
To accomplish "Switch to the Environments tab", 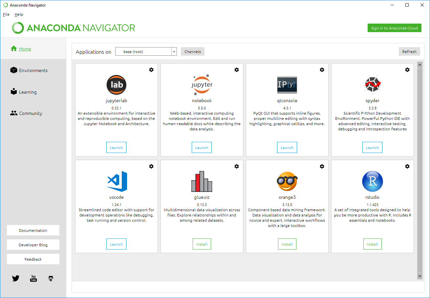I will coord(33,70).
